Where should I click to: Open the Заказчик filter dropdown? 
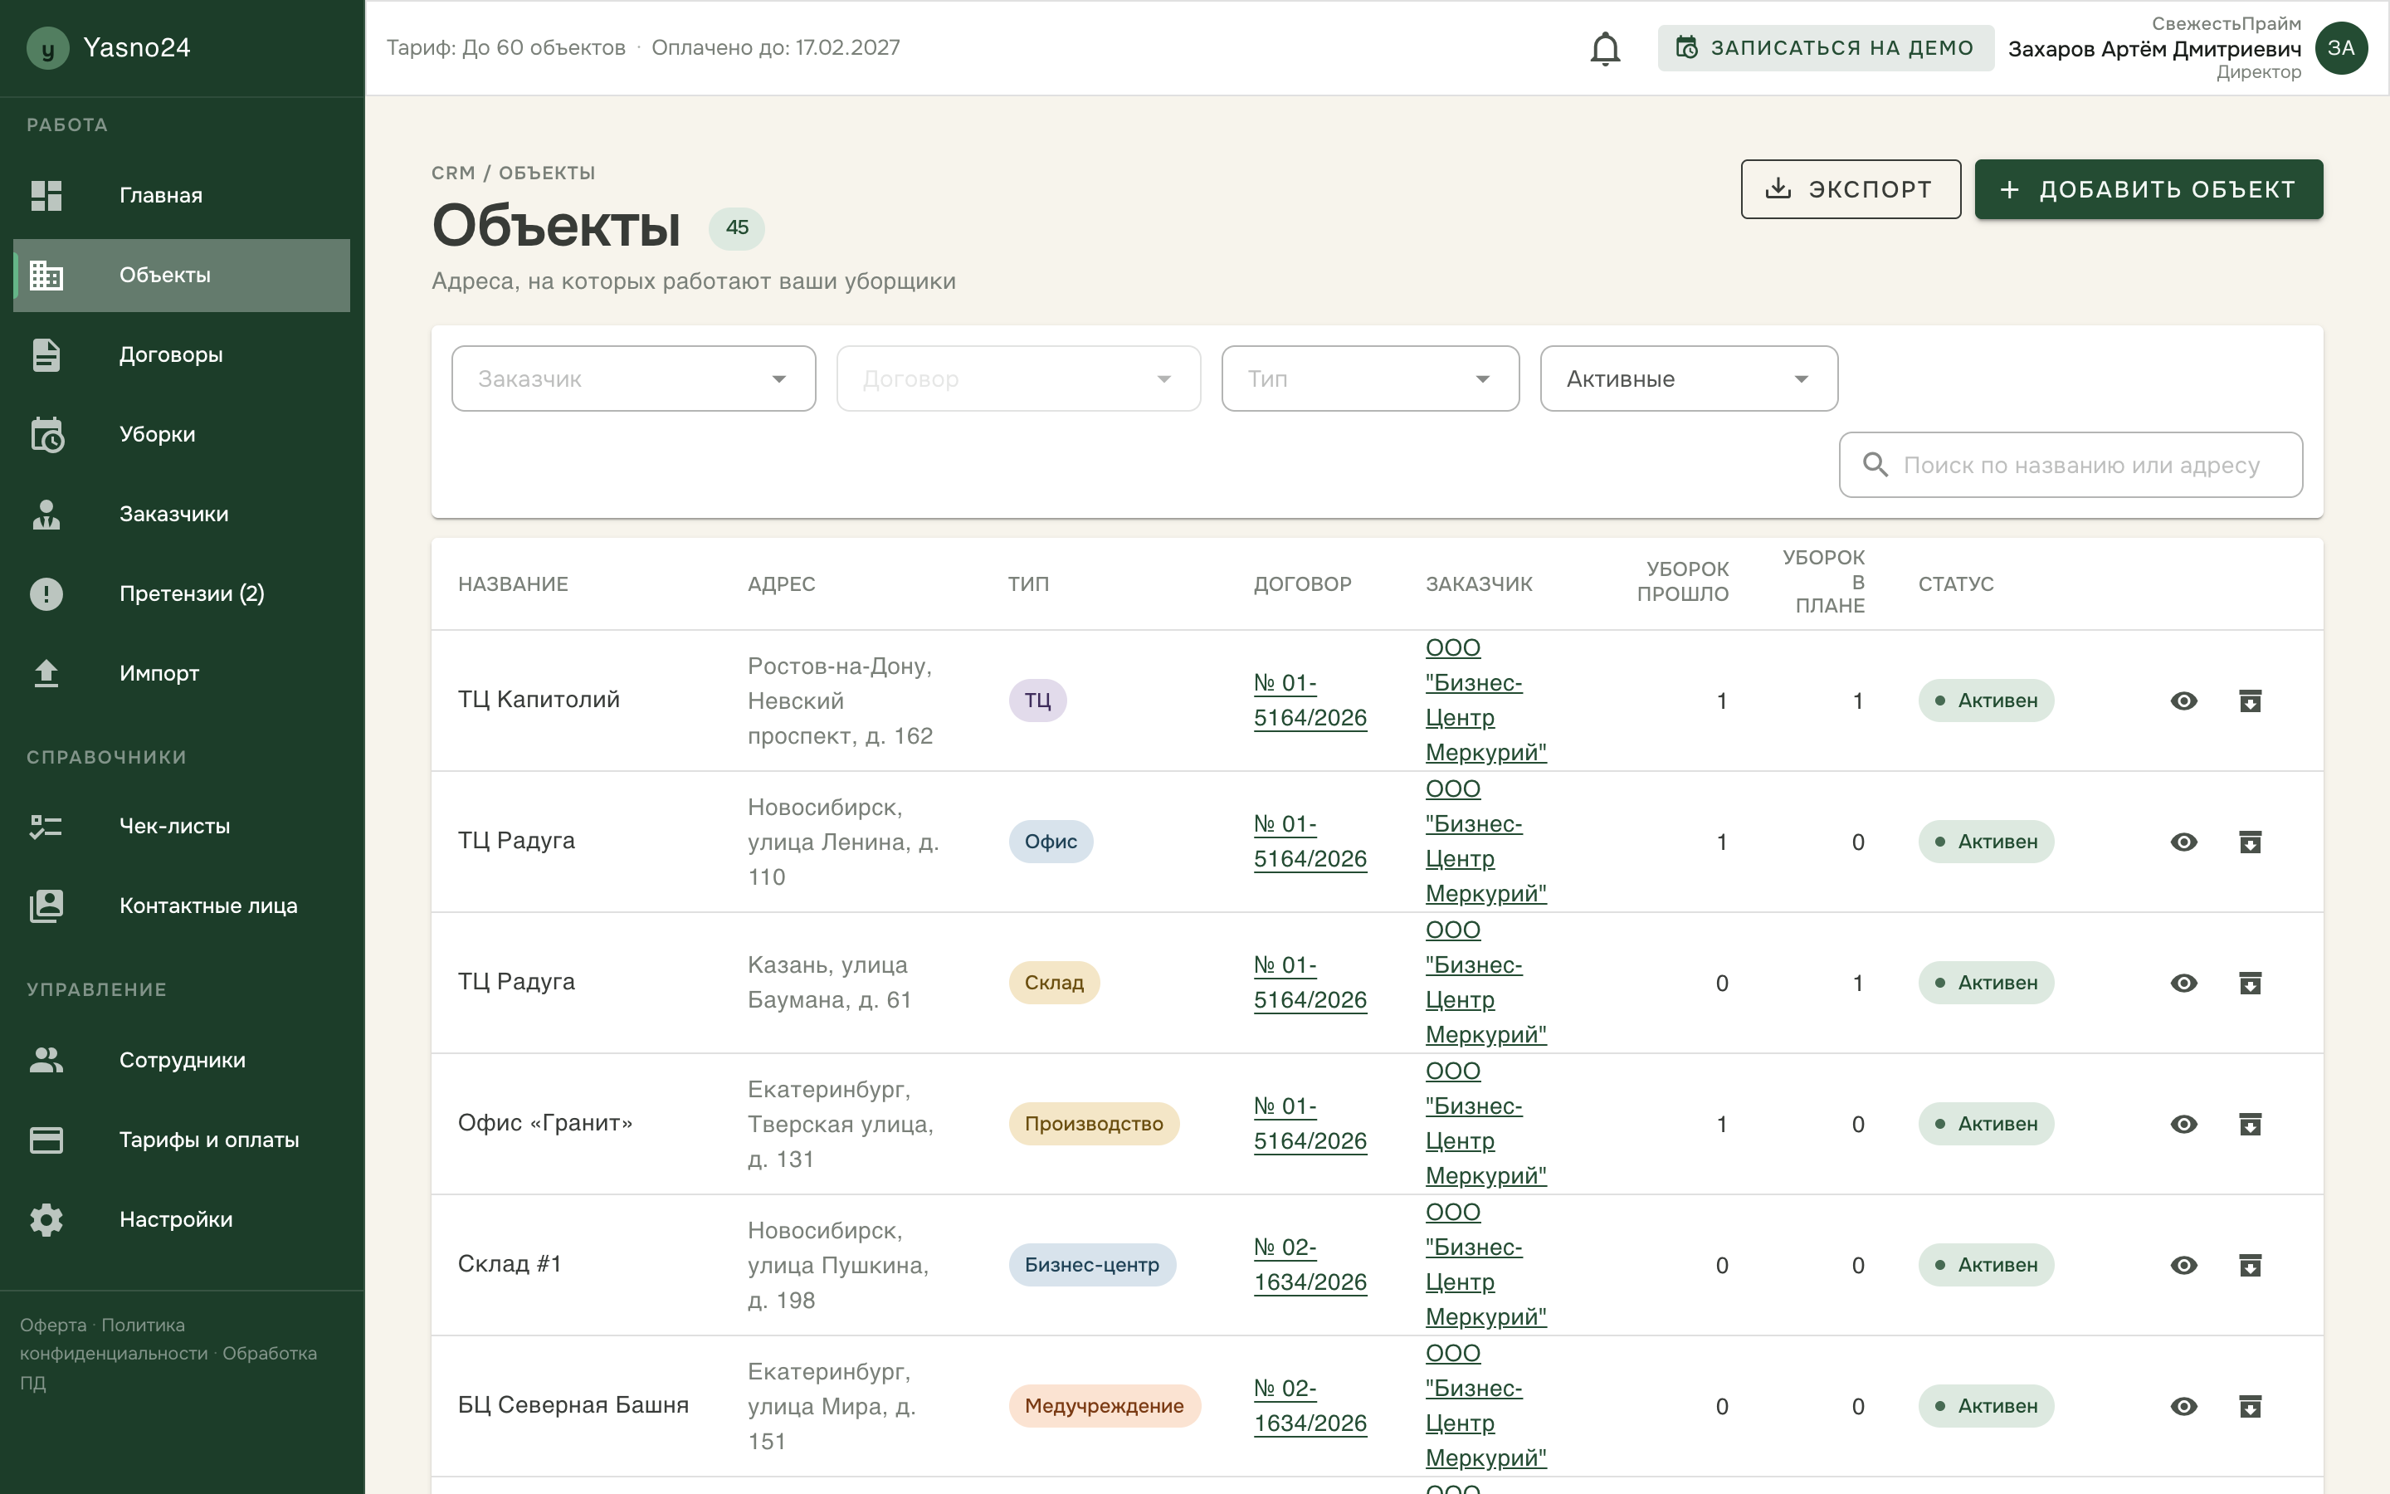pos(633,378)
